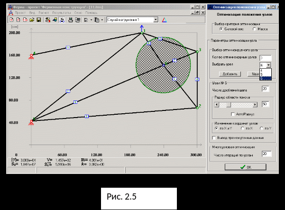The height and width of the screenshot is (210, 285).
Task: Expand the Выбрать узел dropdown arrow
Action: 268,65
